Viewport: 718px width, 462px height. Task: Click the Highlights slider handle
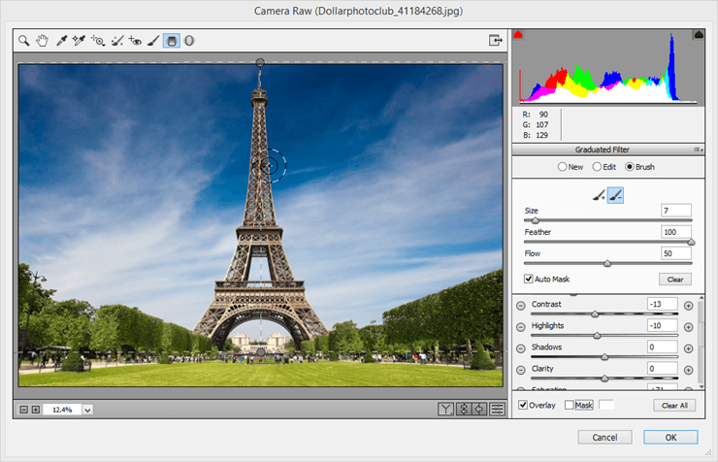(597, 336)
